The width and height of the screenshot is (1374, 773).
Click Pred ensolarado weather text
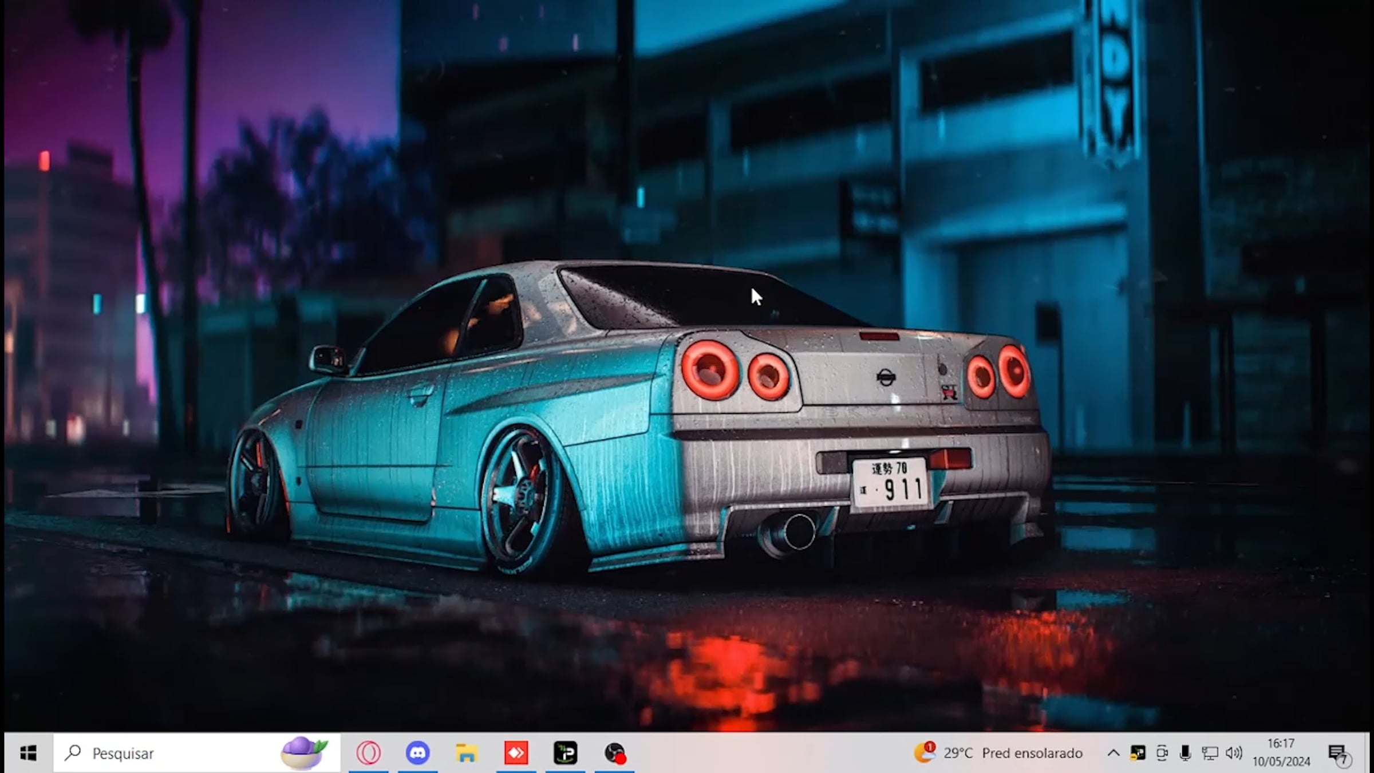click(1032, 753)
